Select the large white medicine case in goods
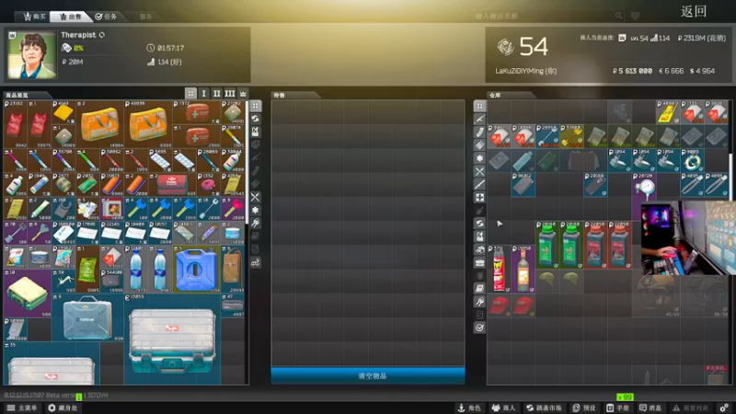Image resolution: width=736 pixels, height=414 pixels. pyautogui.click(x=172, y=340)
